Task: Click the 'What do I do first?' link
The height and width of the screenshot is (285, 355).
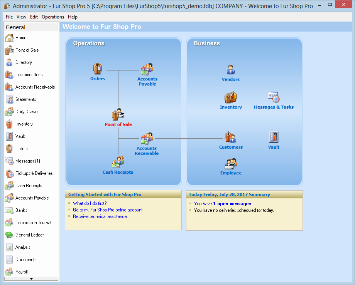Action: [90, 203]
